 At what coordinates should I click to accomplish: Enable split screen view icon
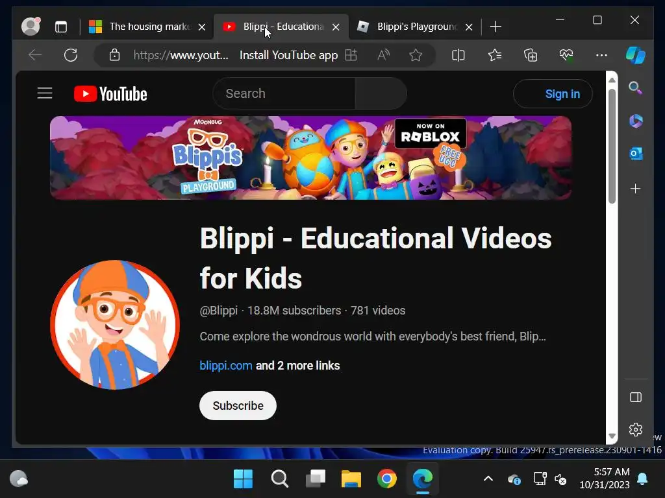(458, 55)
